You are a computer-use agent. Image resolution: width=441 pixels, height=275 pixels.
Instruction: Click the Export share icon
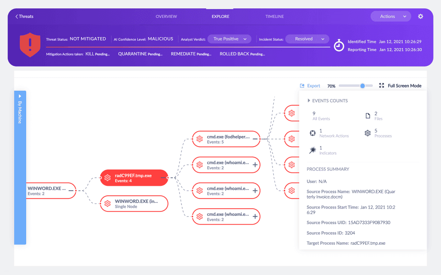tap(302, 86)
